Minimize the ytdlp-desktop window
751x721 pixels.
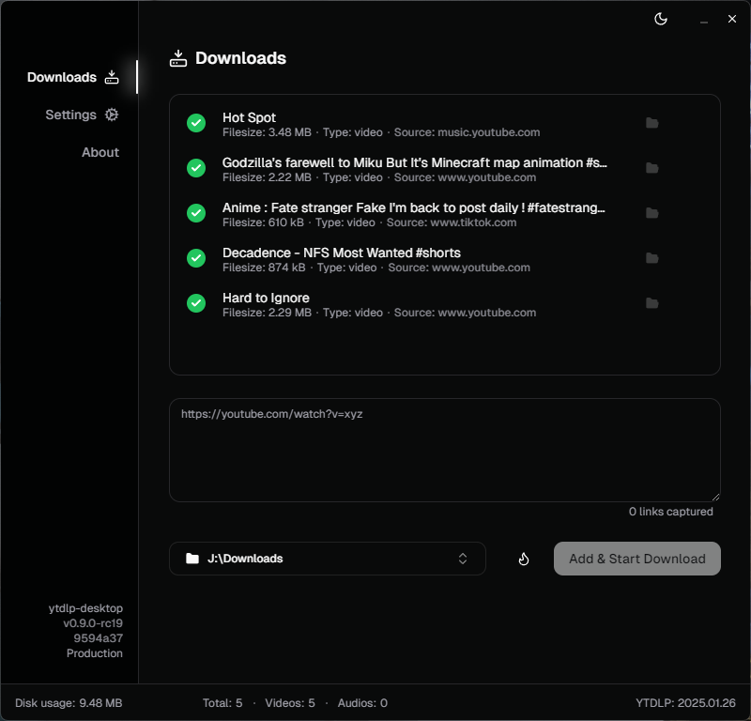pyautogui.click(x=703, y=20)
